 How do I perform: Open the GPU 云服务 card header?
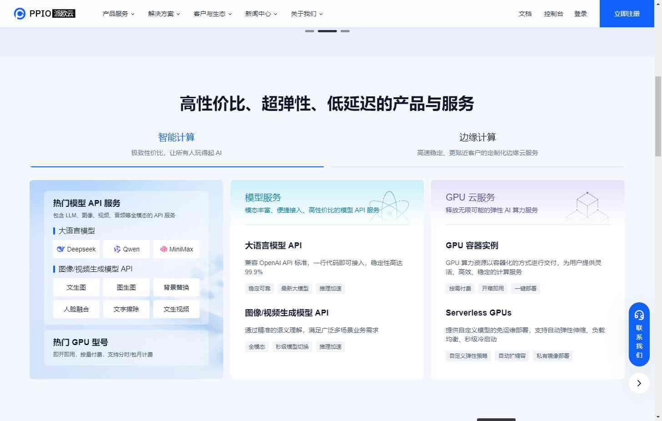pyautogui.click(x=528, y=203)
